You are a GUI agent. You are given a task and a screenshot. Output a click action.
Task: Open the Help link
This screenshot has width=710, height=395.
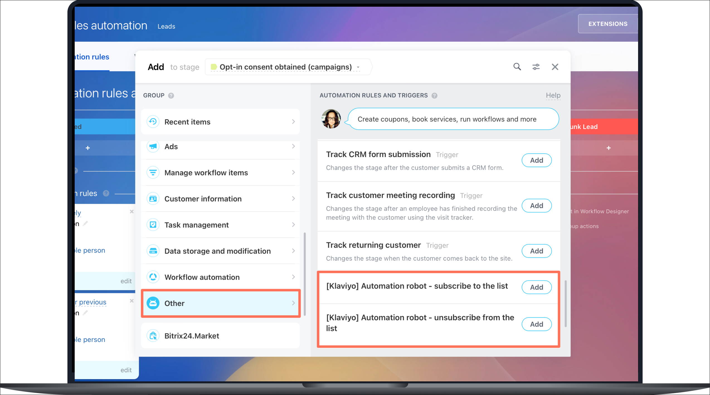553,95
